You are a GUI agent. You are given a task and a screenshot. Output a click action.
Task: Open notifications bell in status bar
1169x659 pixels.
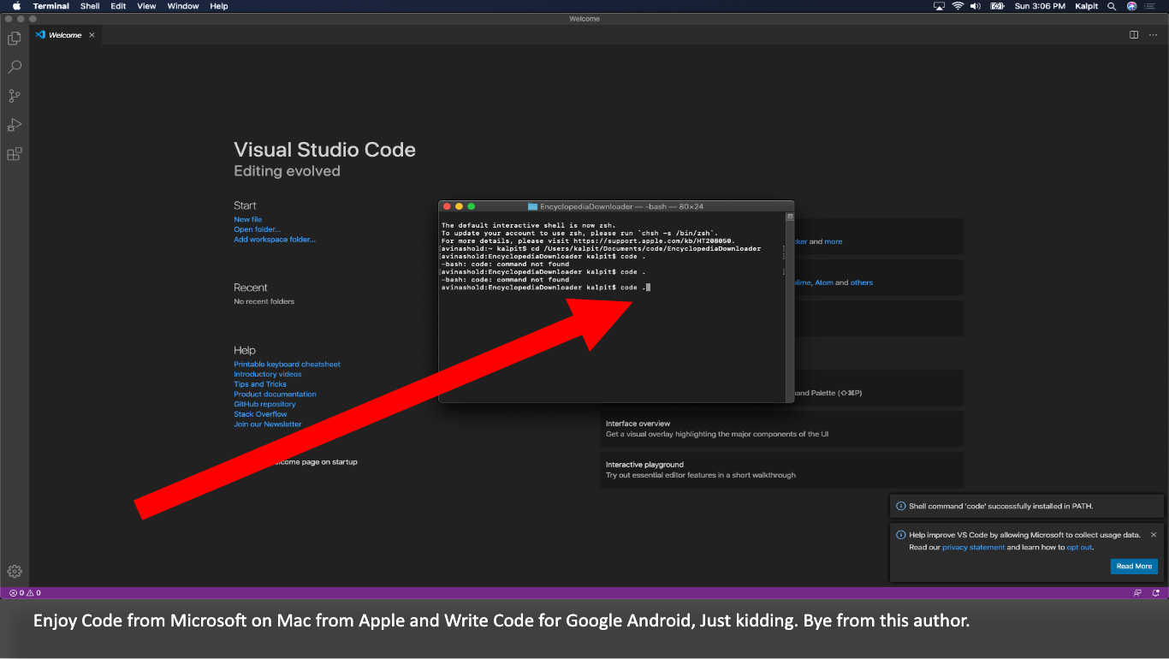(1156, 592)
